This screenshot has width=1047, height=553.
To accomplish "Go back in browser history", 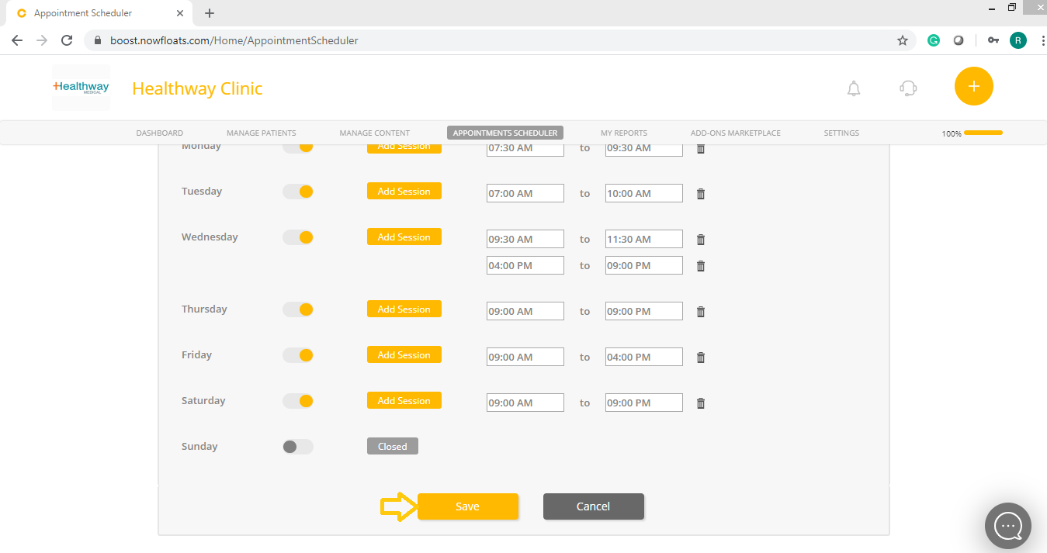I will click(x=17, y=40).
